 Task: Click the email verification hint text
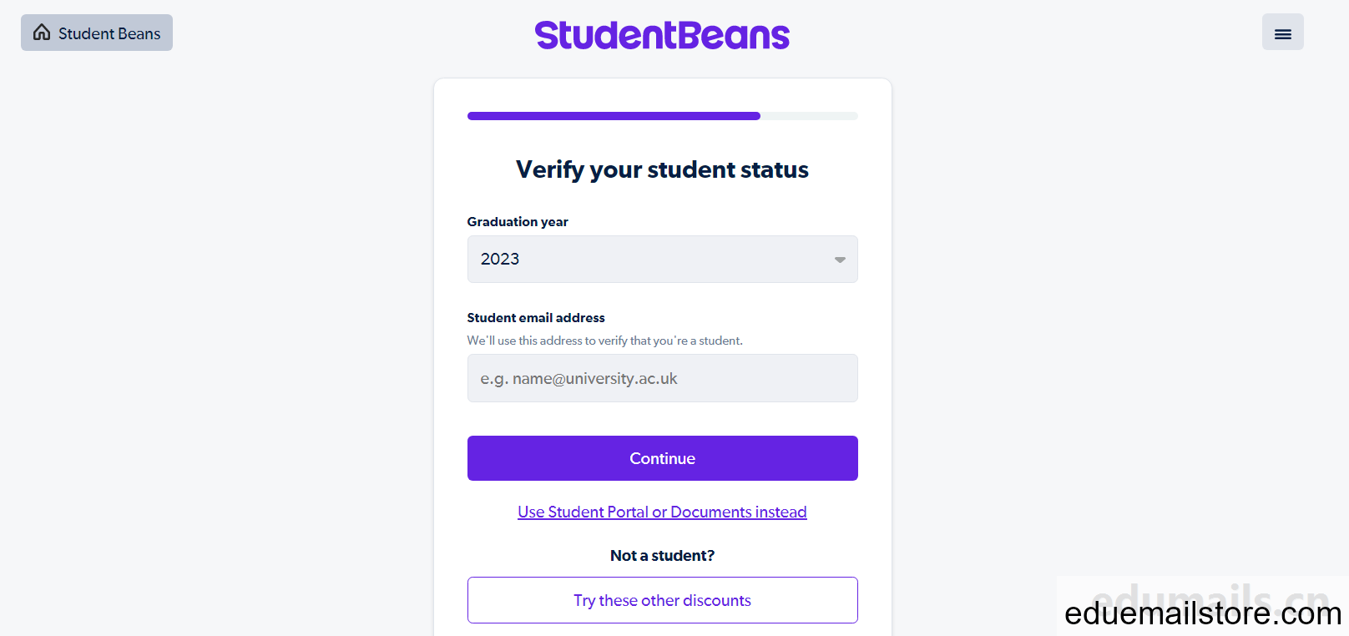tap(605, 341)
